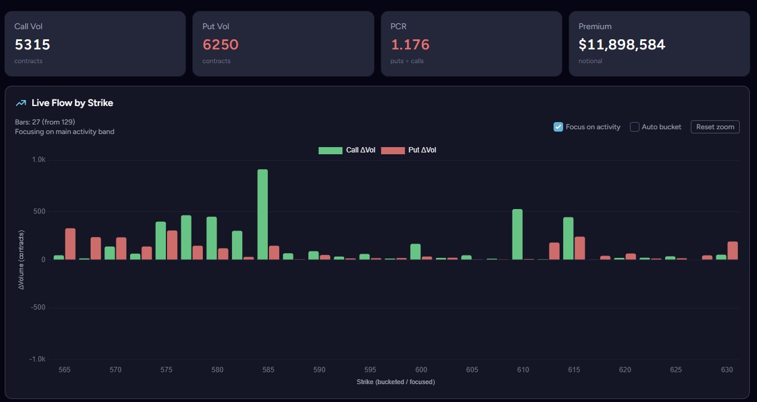Select the Put Vol 6250 card
This screenshot has height=402, width=757.
click(283, 43)
